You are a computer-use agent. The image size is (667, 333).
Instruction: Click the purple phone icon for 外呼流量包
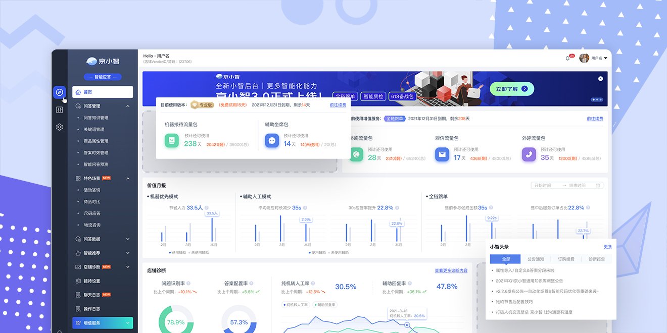tap(529, 154)
